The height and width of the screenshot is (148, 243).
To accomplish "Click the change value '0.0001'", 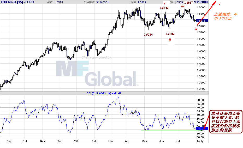I will tap(104, 2).
